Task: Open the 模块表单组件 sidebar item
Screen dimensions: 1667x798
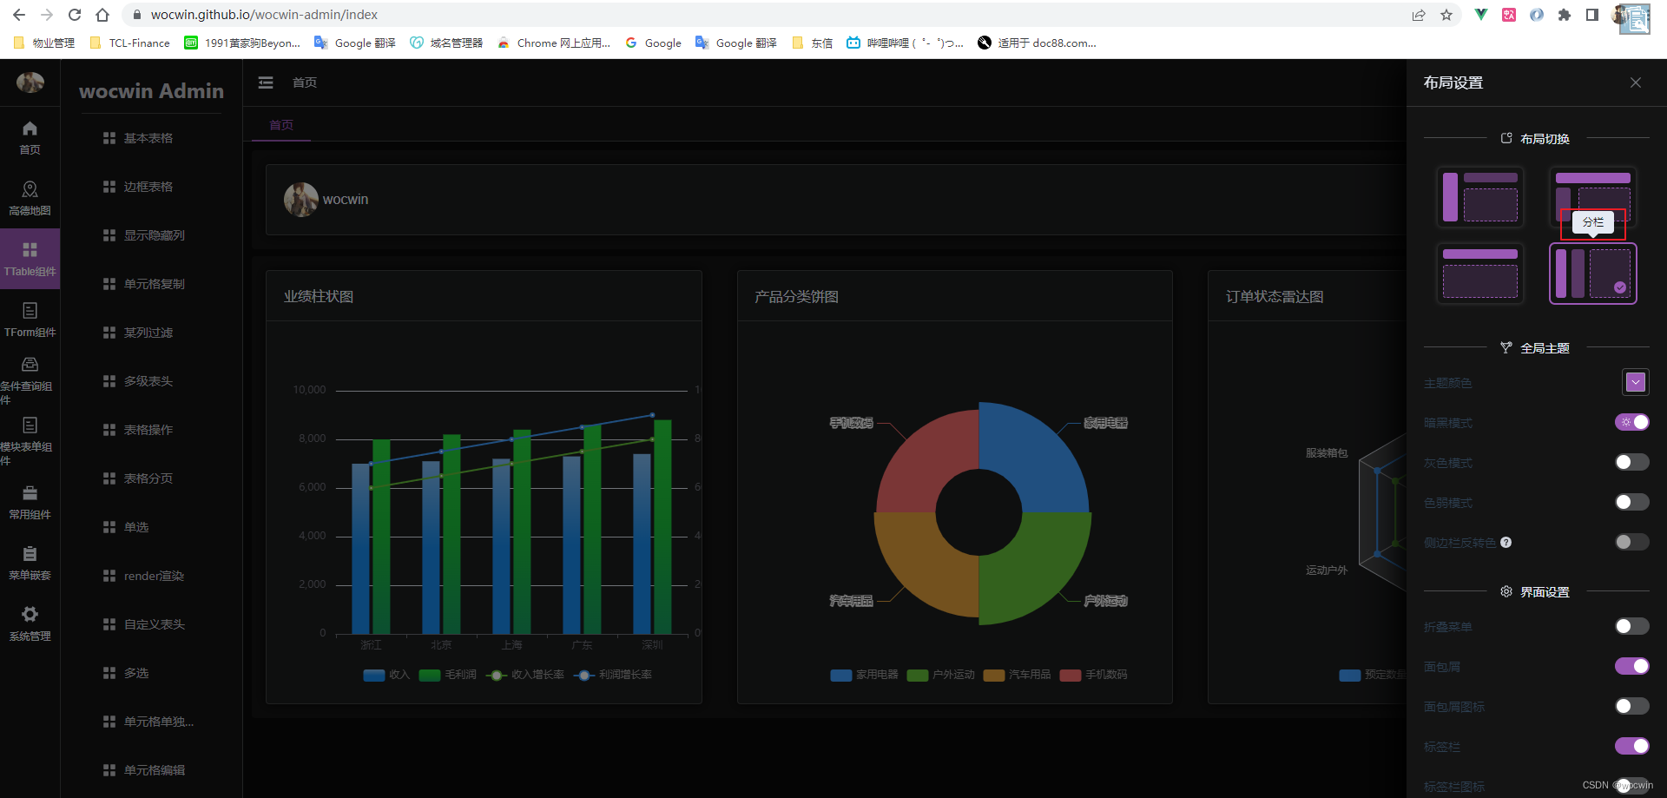Action: click(x=30, y=441)
